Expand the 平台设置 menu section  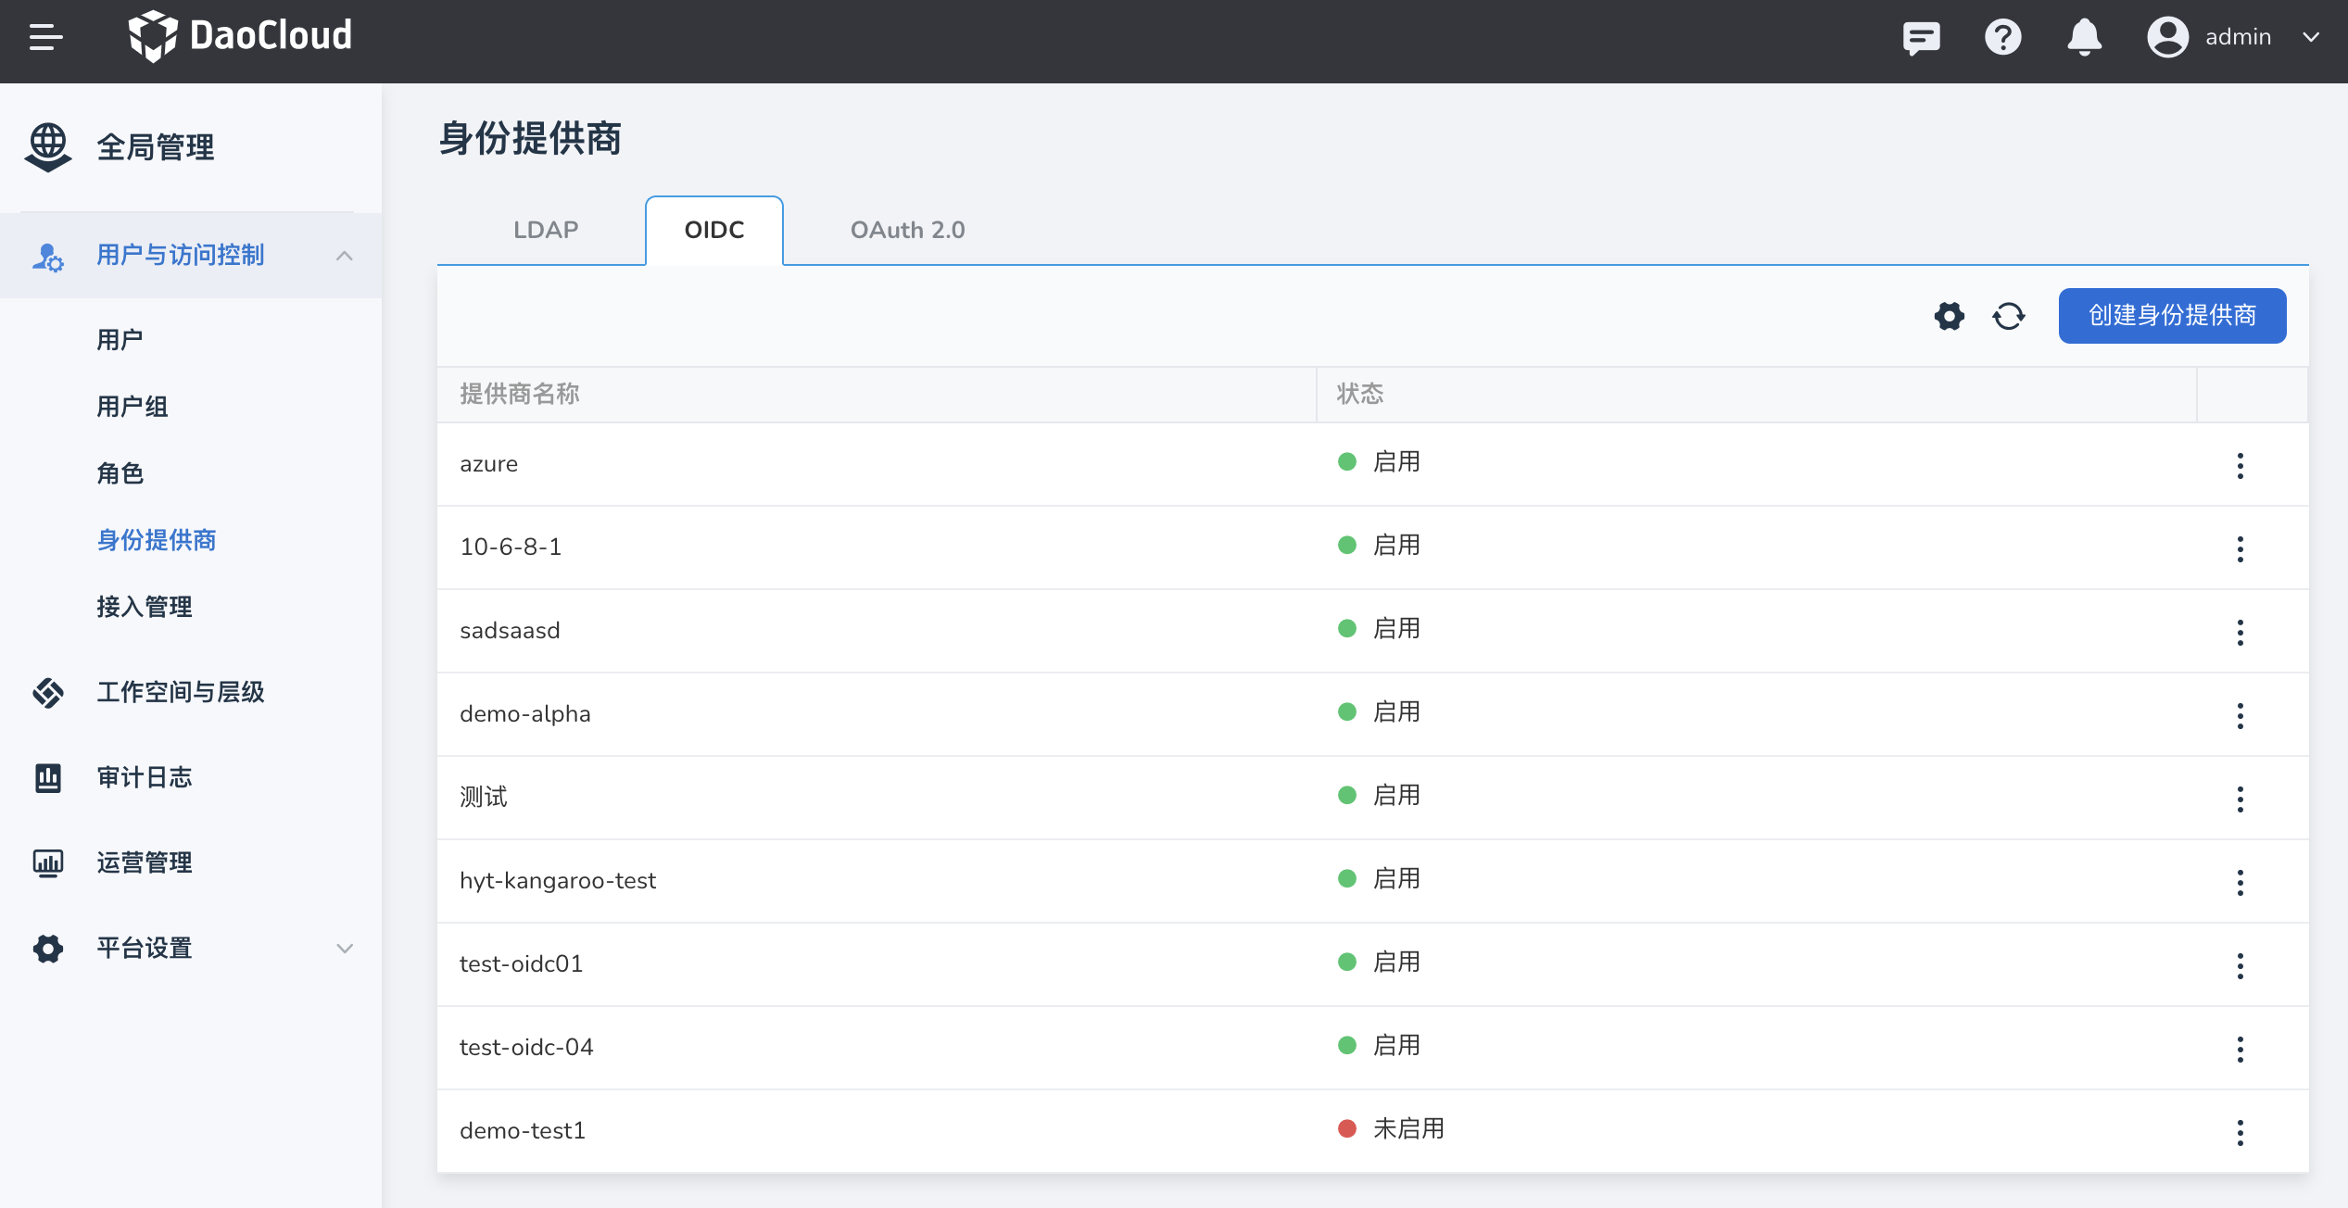click(x=344, y=949)
